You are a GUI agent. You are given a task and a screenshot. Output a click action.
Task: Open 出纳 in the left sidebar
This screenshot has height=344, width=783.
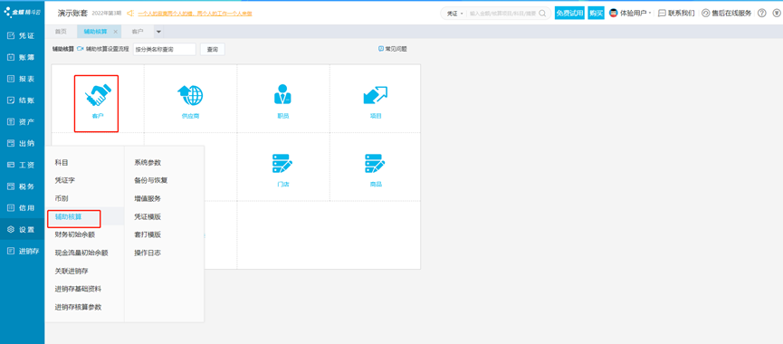22,143
